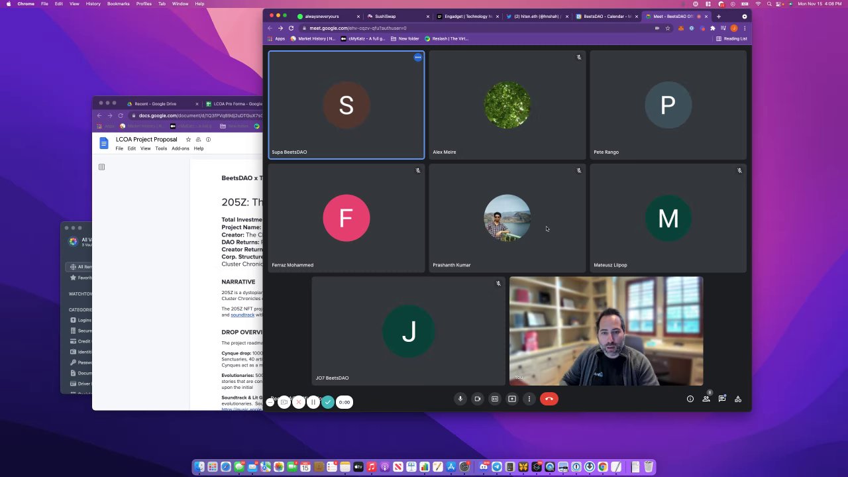Click your own video tile
The width and height of the screenshot is (848, 477).
point(606,331)
